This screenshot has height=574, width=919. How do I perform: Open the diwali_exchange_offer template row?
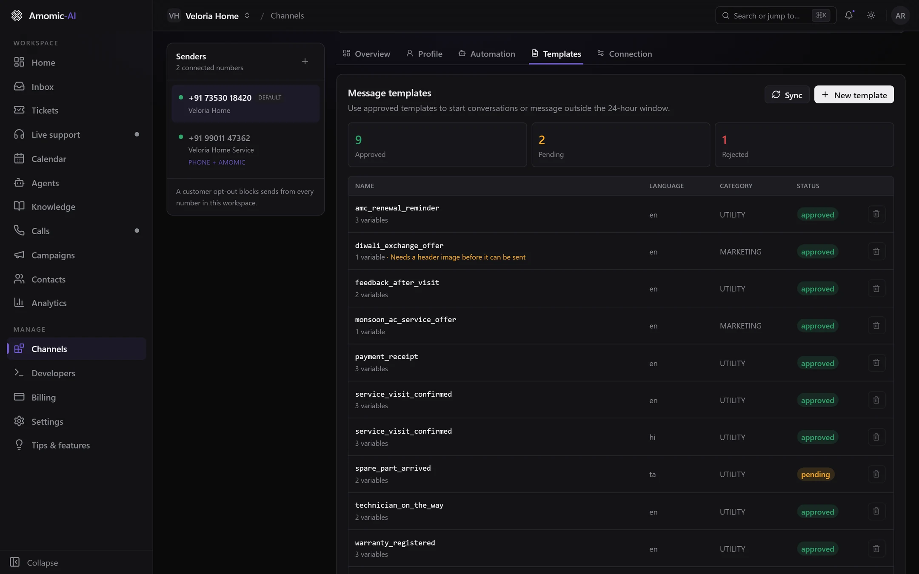click(x=620, y=251)
